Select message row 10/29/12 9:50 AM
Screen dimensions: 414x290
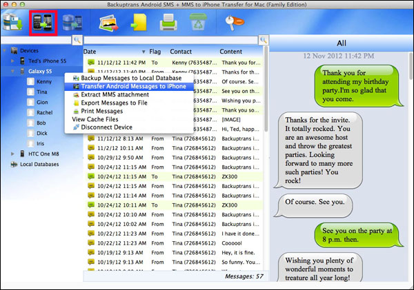tap(175, 158)
